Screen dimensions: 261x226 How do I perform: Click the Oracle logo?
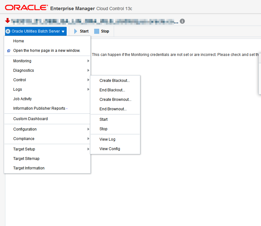click(26, 8)
